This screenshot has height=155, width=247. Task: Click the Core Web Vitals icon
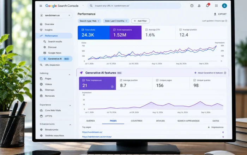41,110
